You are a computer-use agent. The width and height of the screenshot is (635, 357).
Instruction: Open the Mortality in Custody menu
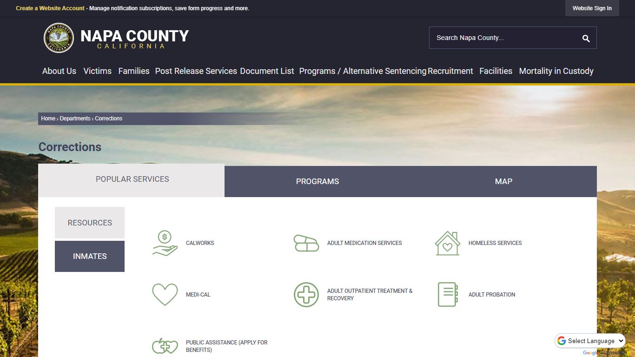[x=556, y=71]
